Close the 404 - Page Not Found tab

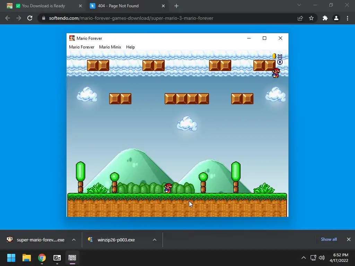[163, 6]
